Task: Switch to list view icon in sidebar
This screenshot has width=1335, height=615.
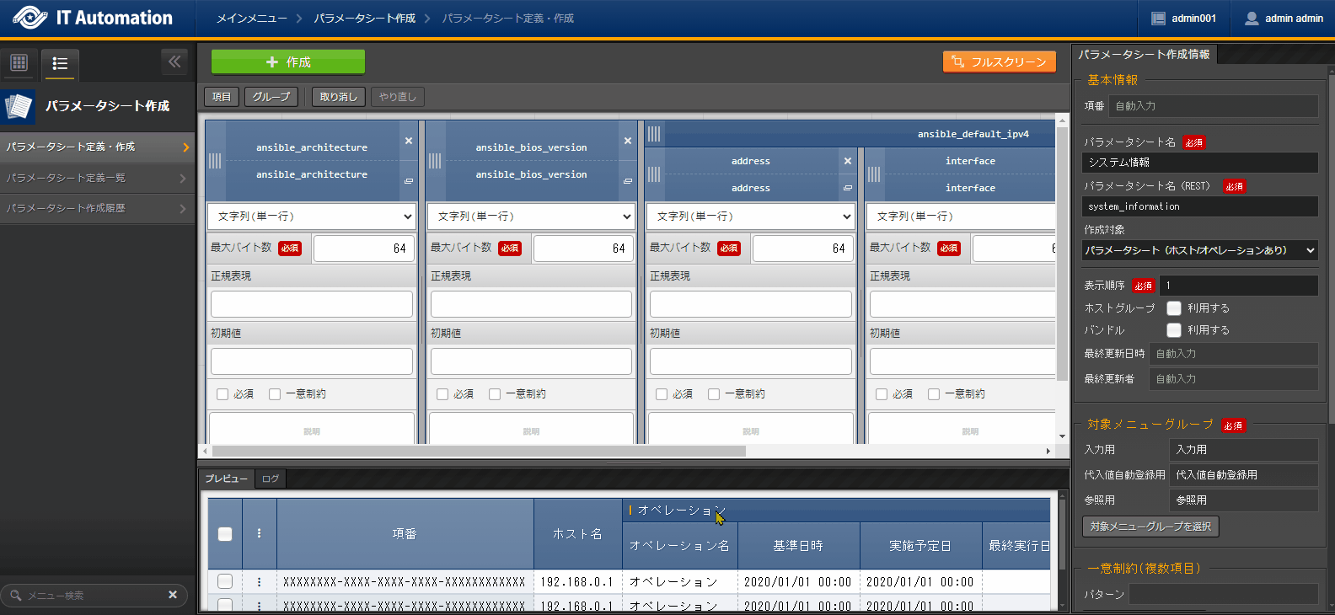Action: 60,63
